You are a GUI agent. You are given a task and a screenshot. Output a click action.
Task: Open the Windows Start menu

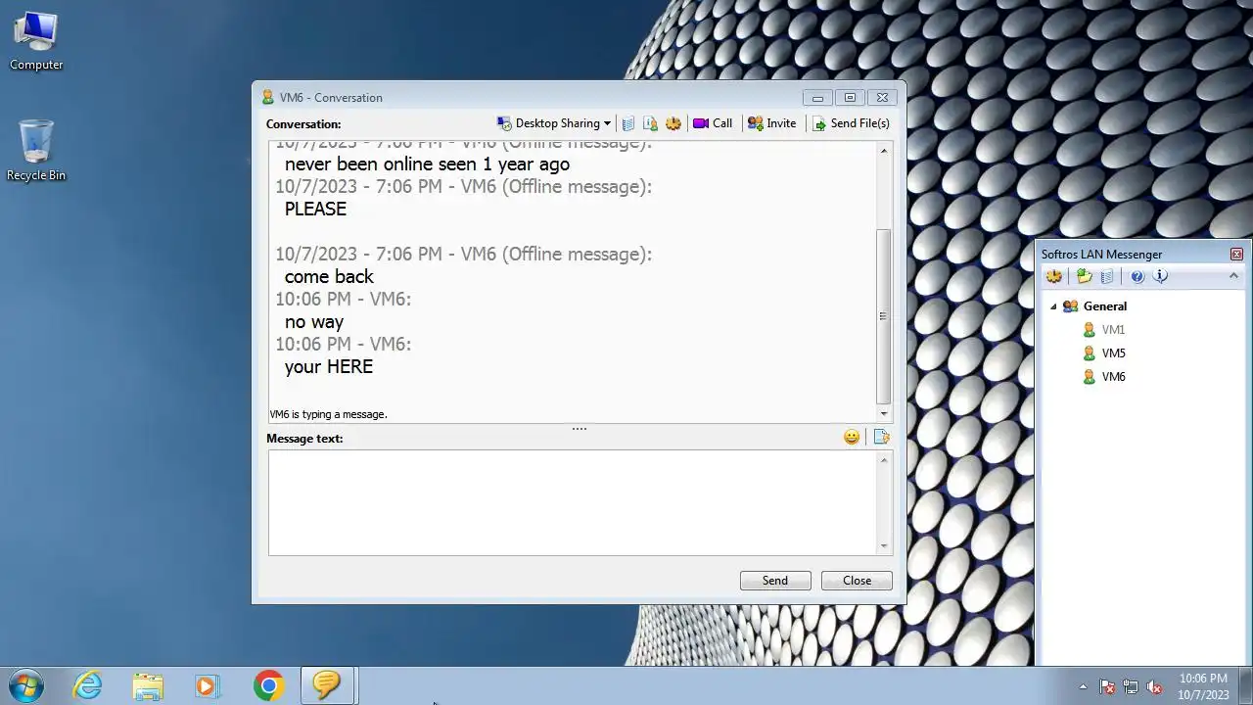(25, 685)
